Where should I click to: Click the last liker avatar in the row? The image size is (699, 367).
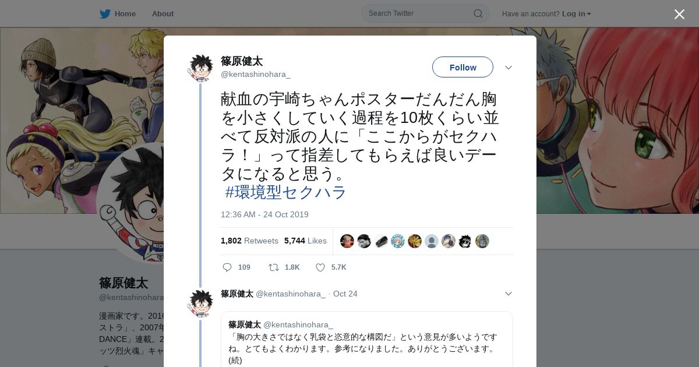[482, 241]
